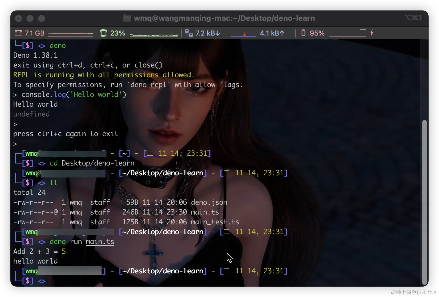Screen dimensions: 439x297
Task: Click the 'Add 2 + 3 = 5' output line
Action: pyautogui.click(x=40, y=251)
